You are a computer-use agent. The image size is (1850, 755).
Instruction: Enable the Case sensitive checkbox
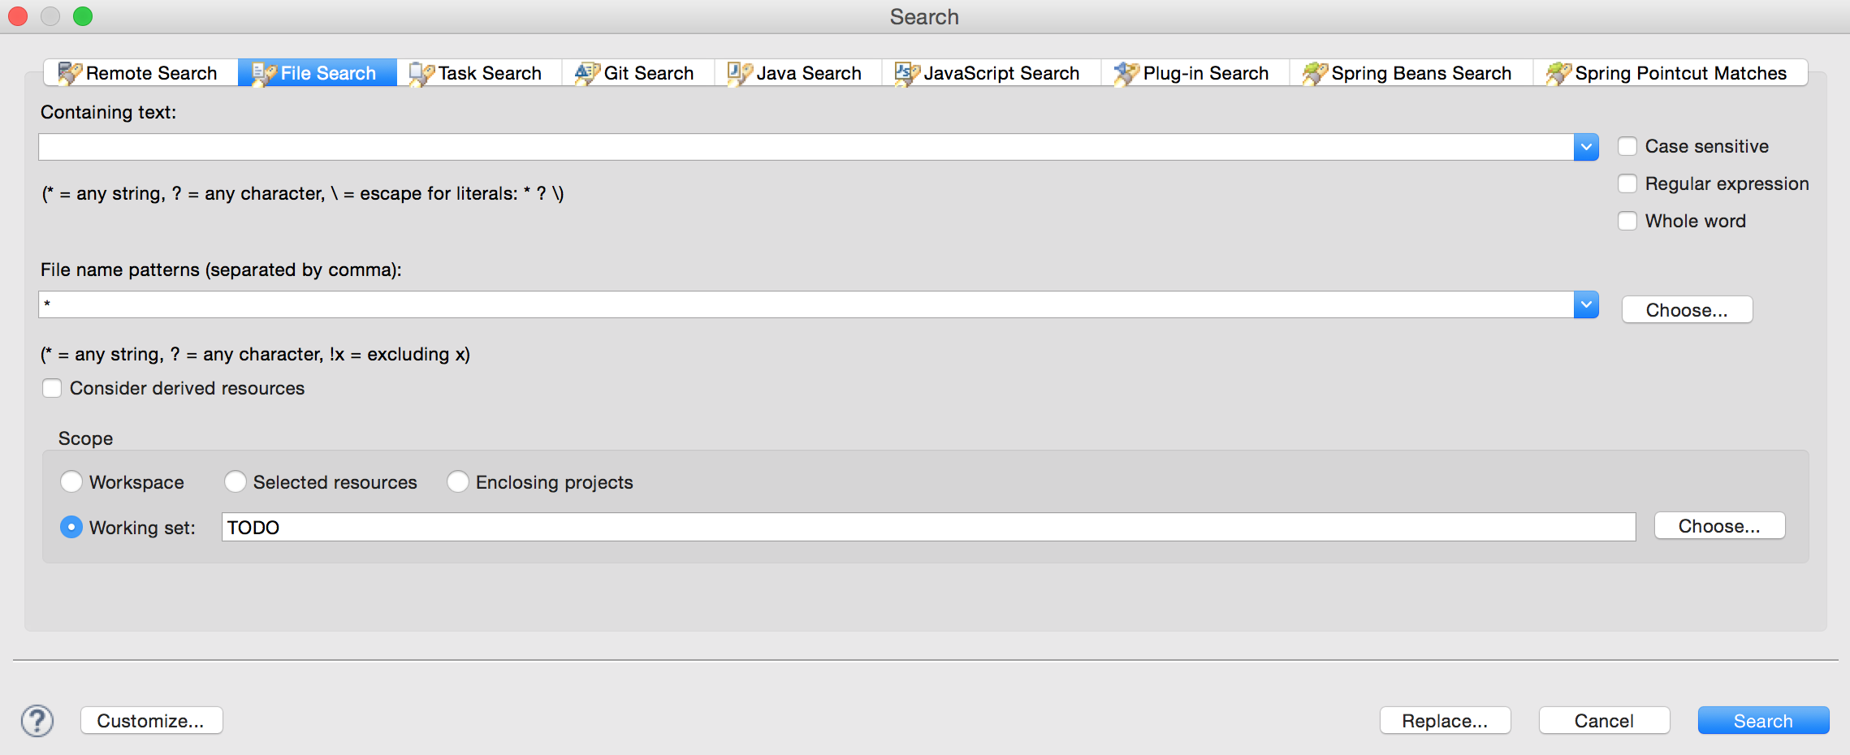(x=1627, y=146)
